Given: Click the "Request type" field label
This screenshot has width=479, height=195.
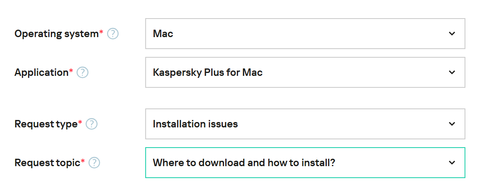Looking at the screenshot, I should [46, 124].
